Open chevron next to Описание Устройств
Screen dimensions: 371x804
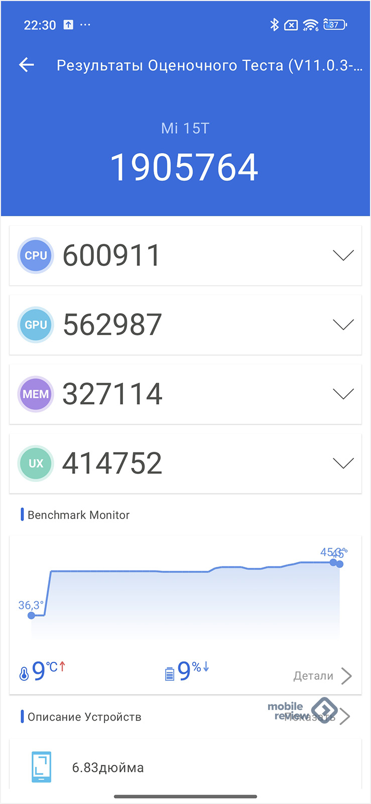344,716
